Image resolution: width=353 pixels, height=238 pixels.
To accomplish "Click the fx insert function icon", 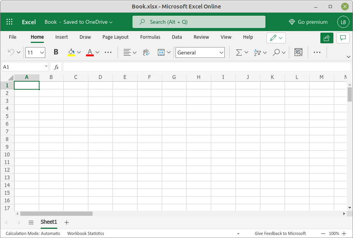I will (56, 67).
